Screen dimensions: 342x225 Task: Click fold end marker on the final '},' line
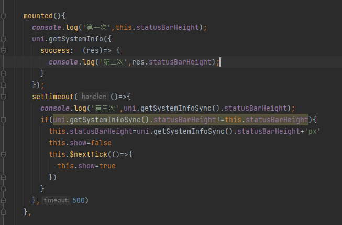tap(3, 212)
